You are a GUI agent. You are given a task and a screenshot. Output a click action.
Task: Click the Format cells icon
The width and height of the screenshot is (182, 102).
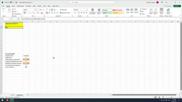point(136,10)
